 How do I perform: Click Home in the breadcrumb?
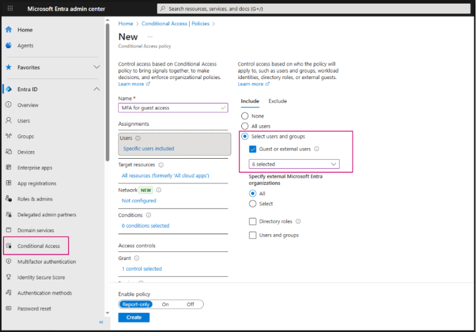(126, 23)
